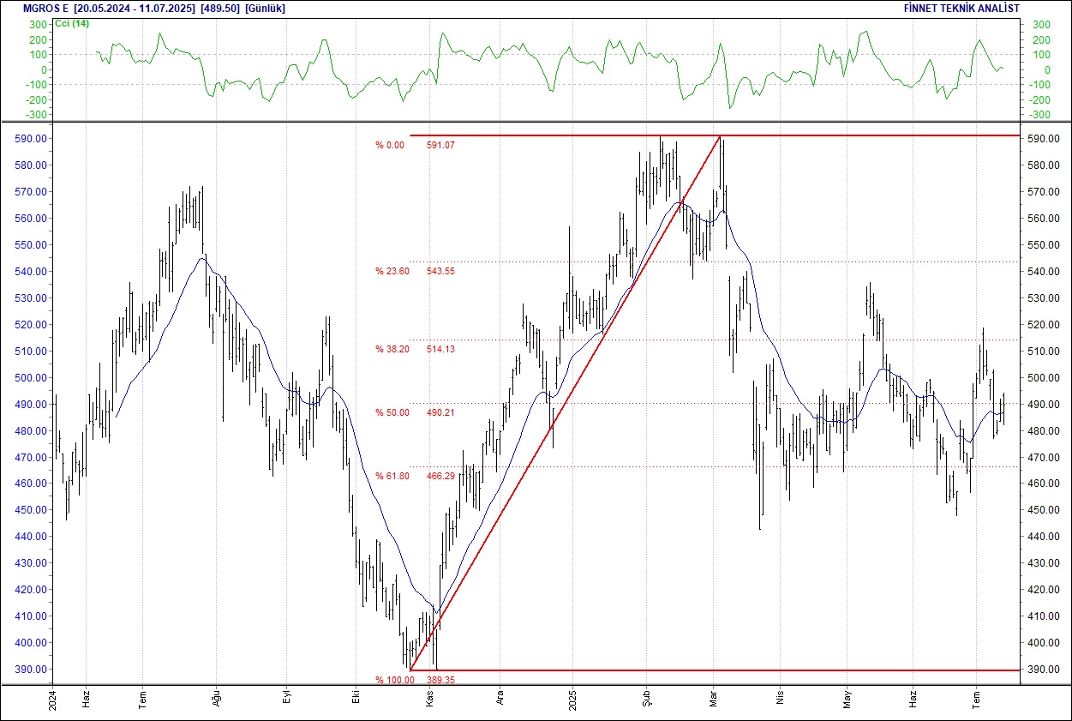Click the Eki month label
Screen dimensions: 1072x721
[355, 699]
